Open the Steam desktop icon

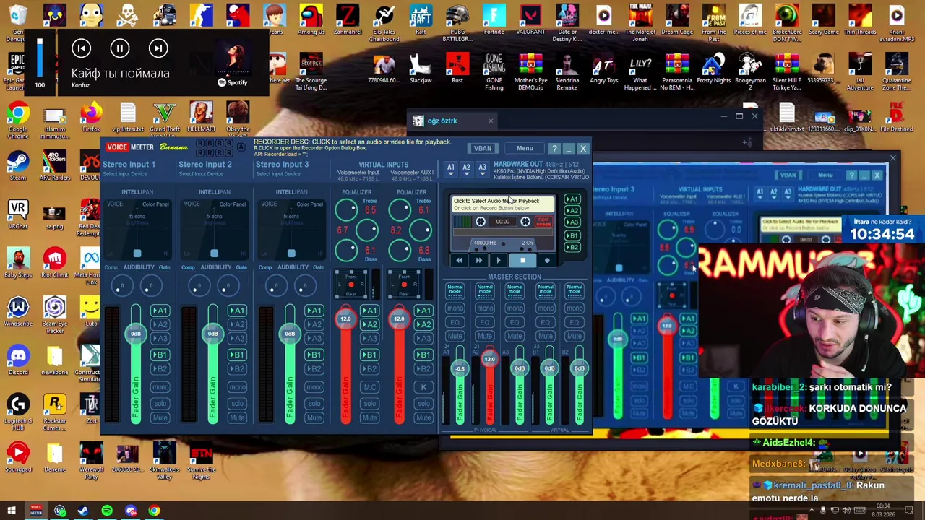point(18,165)
